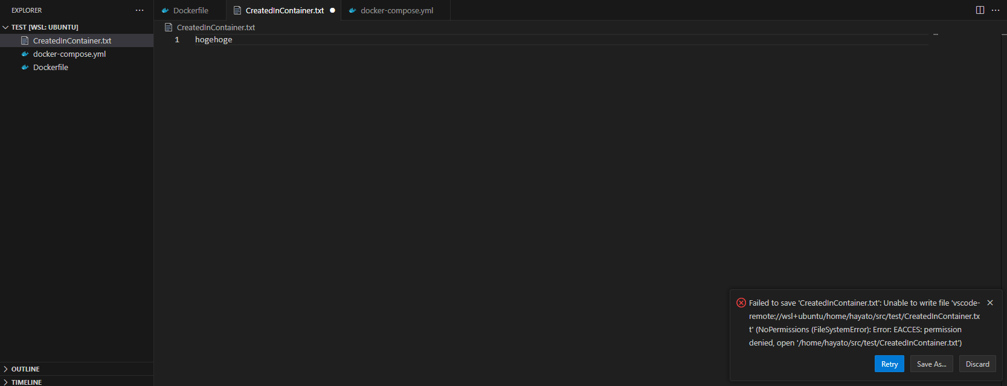Click whale icon beside docker-compose.yml in explorer
This screenshot has height=386, width=1007.
(25, 54)
